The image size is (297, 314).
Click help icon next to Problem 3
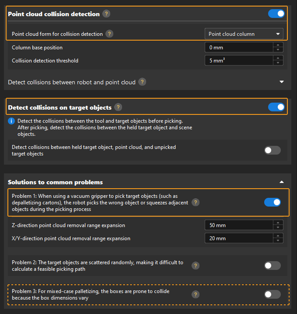coord(196,294)
